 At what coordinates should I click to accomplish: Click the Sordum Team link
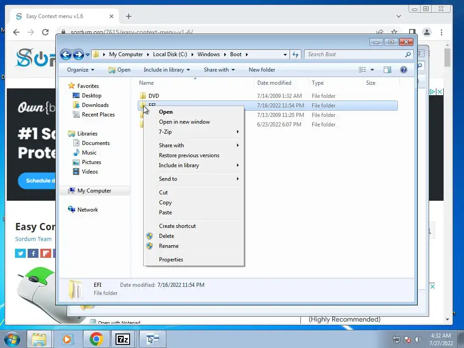coord(34,239)
